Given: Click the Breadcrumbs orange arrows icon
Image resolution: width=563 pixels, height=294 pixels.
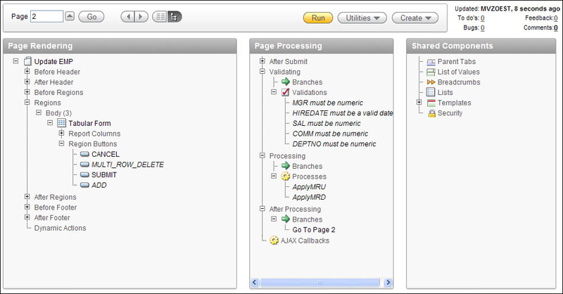Looking at the screenshot, I should (x=431, y=82).
